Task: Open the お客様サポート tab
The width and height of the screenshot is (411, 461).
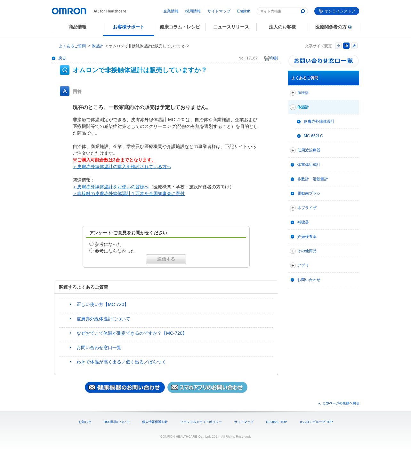Action: (129, 27)
